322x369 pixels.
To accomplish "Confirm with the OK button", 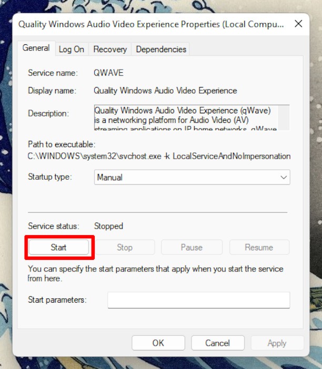I will 158,343.
